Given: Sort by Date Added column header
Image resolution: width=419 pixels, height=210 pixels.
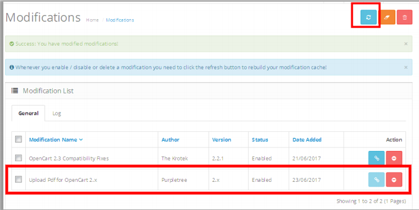Looking at the screenshot, I should click(307, 140).
